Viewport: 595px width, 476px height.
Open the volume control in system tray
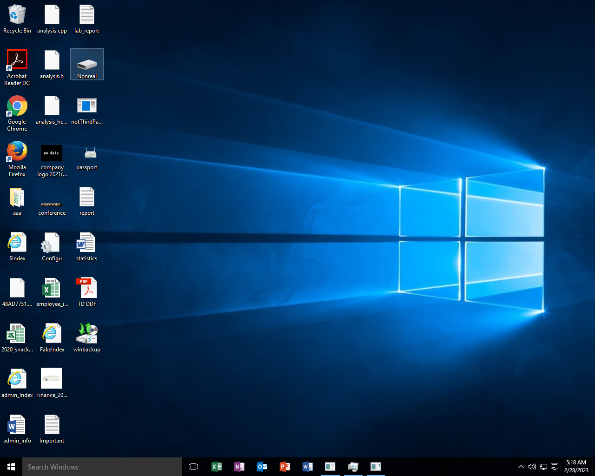pos(532,467)
